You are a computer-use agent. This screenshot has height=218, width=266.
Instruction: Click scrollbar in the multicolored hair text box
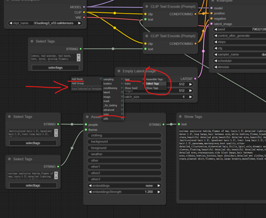pyautogui.click(x=56, y=133)
